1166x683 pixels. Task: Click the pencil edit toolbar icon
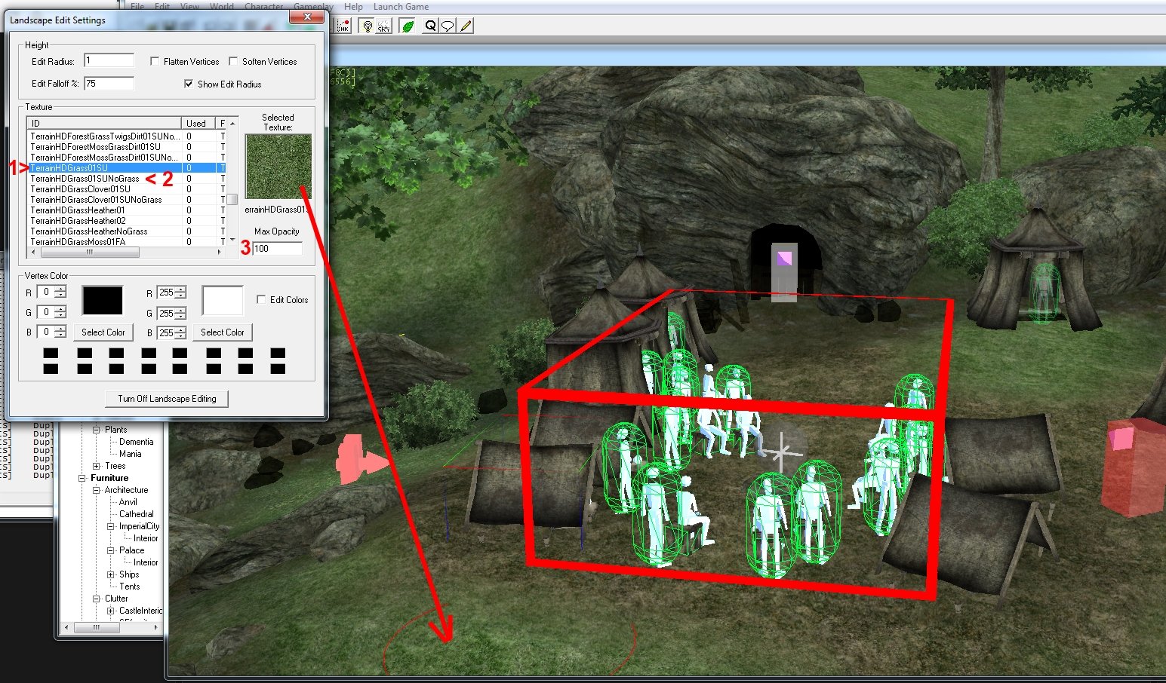click(466, 26)
